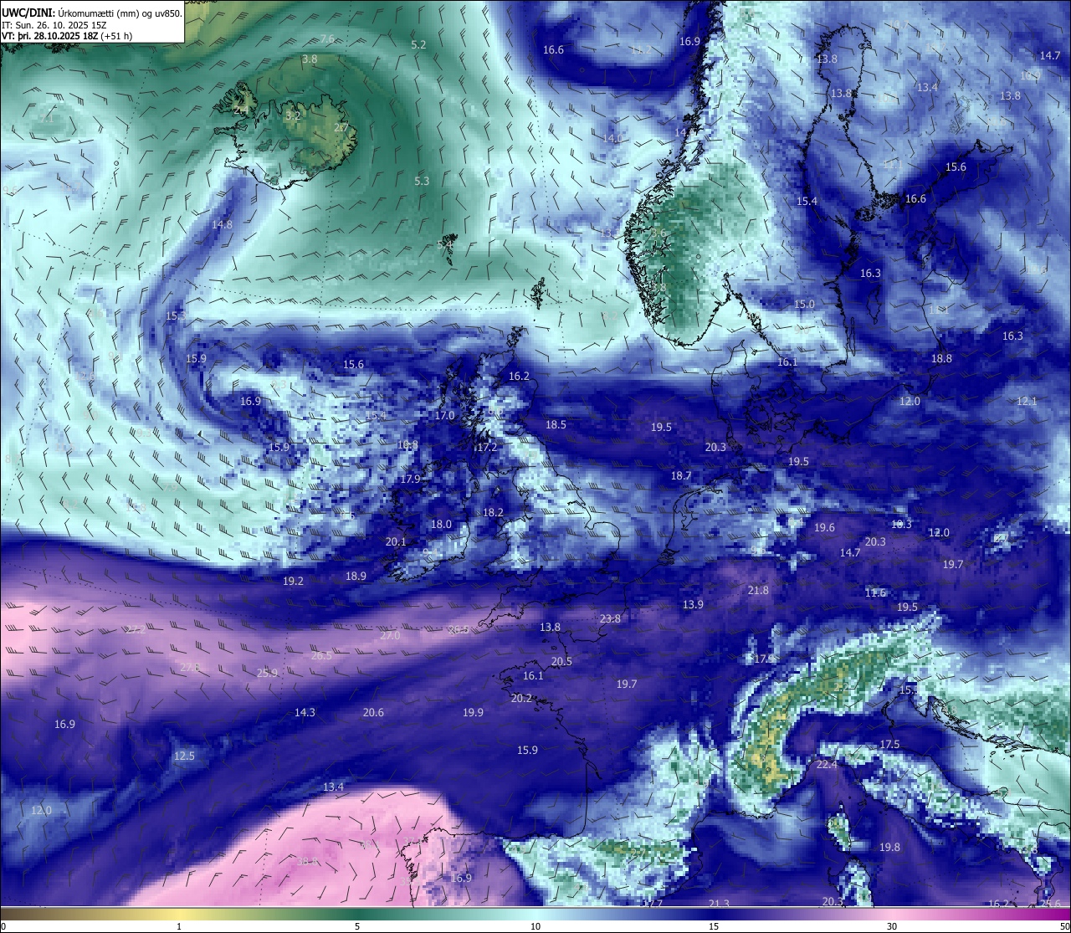The height and width of the screenshot is (933, 1071).
Task: Click the 3.2 value over central Iceland
Action: 293,116
